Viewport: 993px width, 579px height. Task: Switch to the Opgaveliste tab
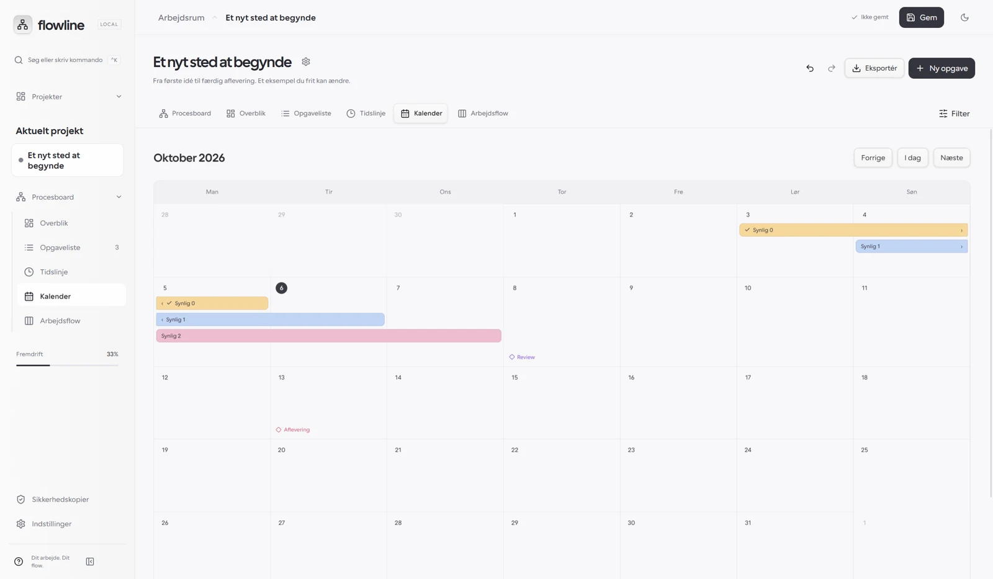[x=306, y=114]
